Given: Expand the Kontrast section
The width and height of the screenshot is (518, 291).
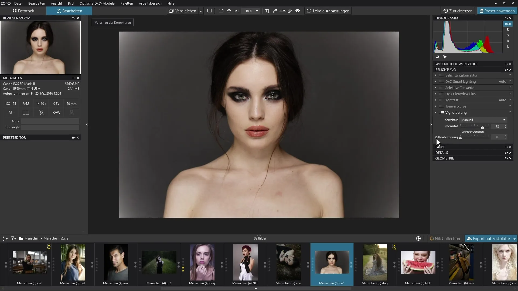Looking at the screenshot, I should tap(435, 100).
